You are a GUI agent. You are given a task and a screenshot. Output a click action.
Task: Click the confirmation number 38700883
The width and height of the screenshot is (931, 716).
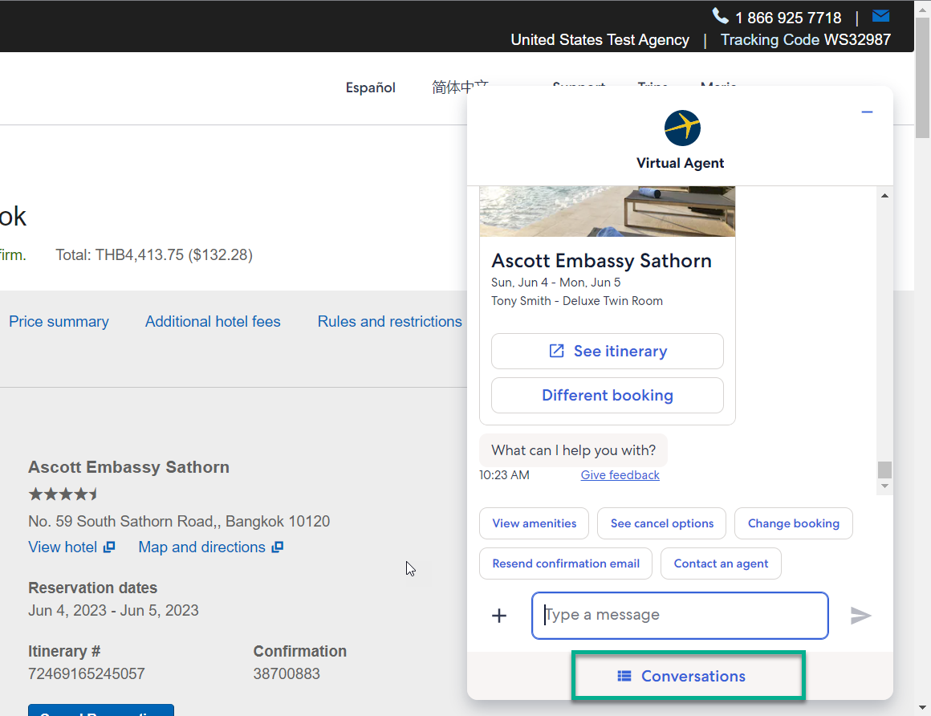(287, 673)
